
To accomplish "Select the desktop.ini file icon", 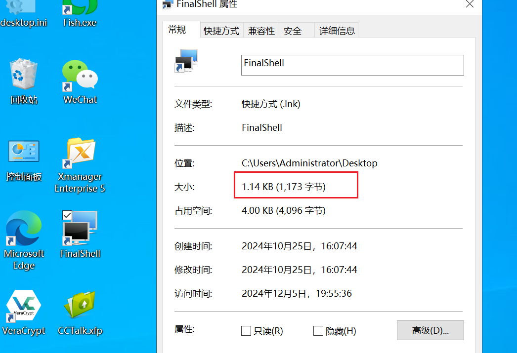I will coord(23,13).
